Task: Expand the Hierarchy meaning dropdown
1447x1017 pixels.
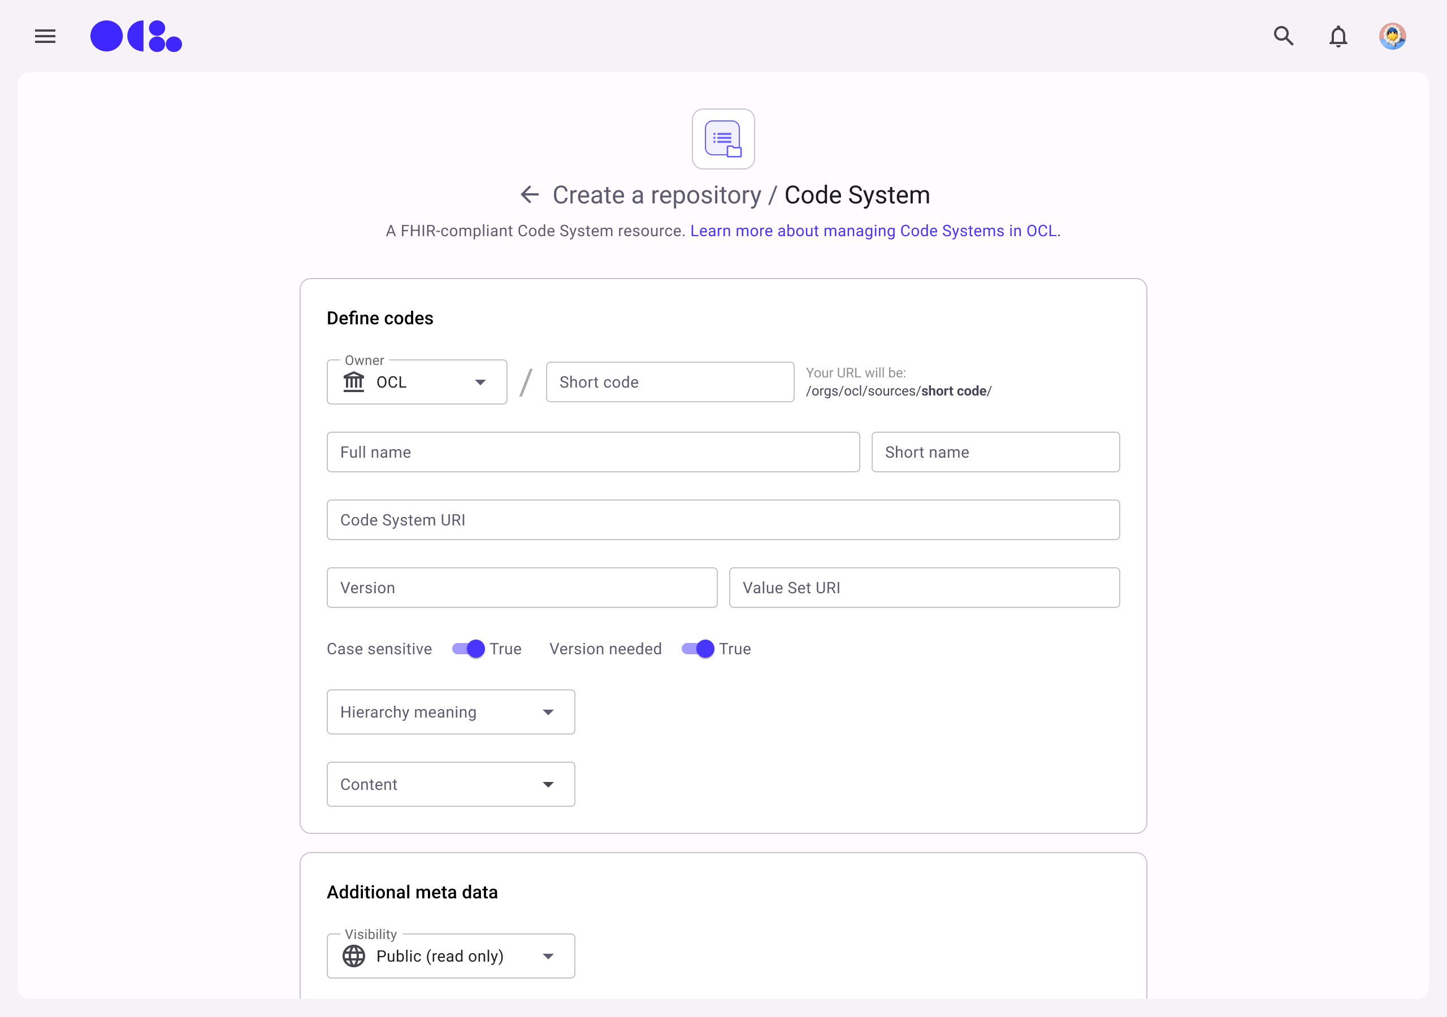Action: coord(450,712)
